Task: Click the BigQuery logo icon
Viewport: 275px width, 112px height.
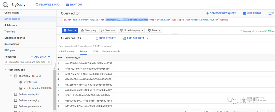Action: pyautogui.click(x=5, y=5)
